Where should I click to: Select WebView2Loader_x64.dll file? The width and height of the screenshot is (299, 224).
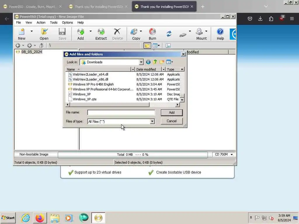coord(91,74)
